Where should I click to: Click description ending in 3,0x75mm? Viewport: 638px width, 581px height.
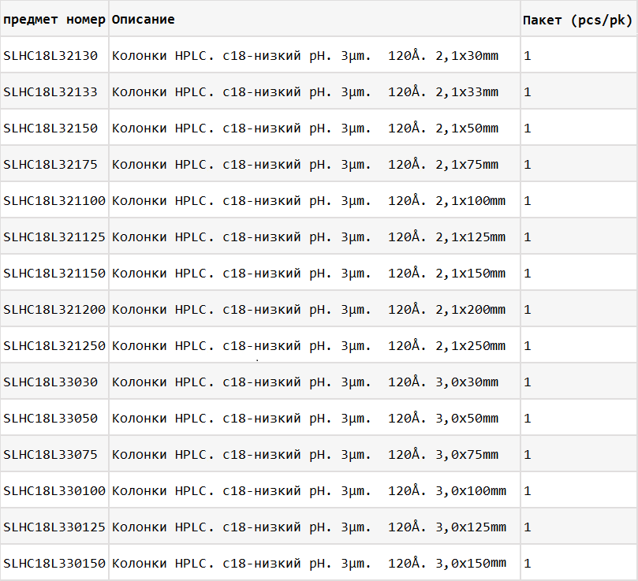(305, 454)
